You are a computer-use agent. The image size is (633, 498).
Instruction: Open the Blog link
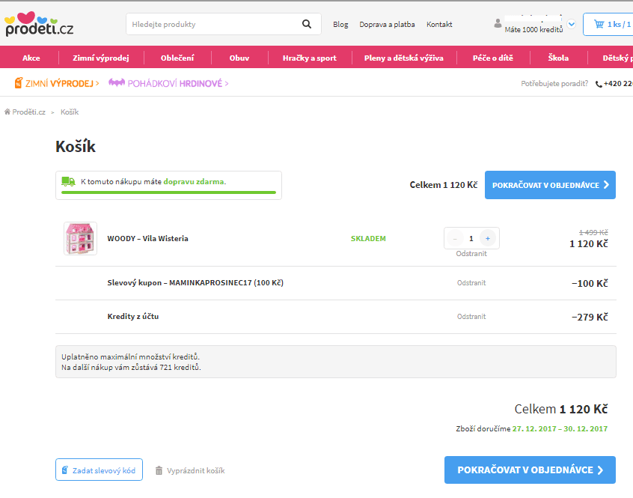pos(340,24)
